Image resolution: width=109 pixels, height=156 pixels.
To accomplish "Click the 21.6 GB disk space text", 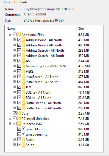I will (x=44, y=20).
